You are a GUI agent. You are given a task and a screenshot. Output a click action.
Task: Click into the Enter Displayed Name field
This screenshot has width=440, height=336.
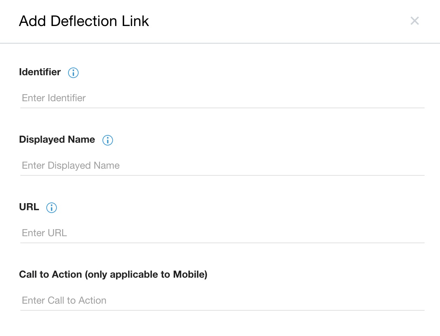[x=222, y=166]
